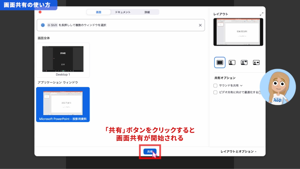
Task: Pick the third layout icon option
Action: 244,62
